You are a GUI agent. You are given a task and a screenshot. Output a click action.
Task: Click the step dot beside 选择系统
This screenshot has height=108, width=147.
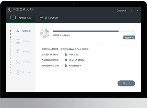point(11,42)
